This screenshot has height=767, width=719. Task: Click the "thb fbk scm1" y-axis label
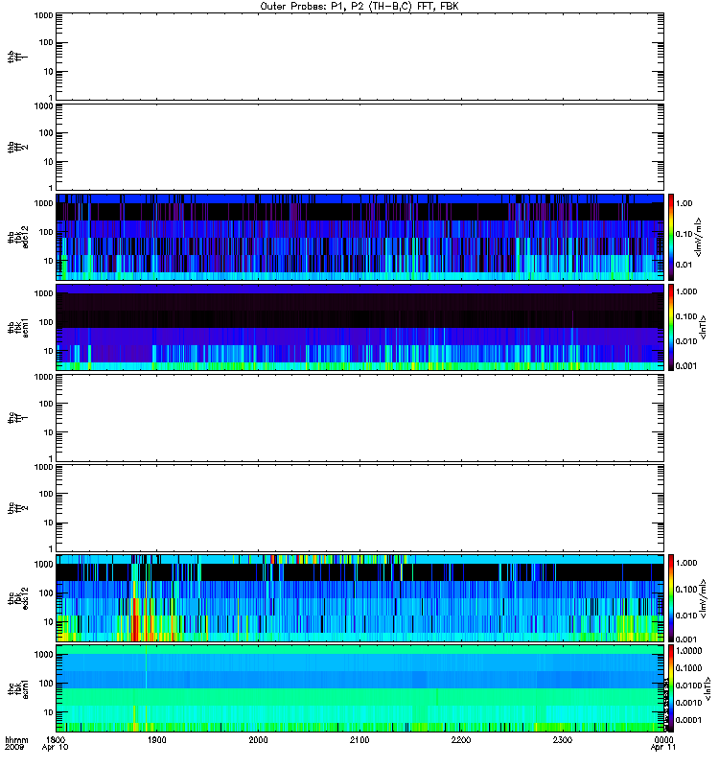[18, 328]
